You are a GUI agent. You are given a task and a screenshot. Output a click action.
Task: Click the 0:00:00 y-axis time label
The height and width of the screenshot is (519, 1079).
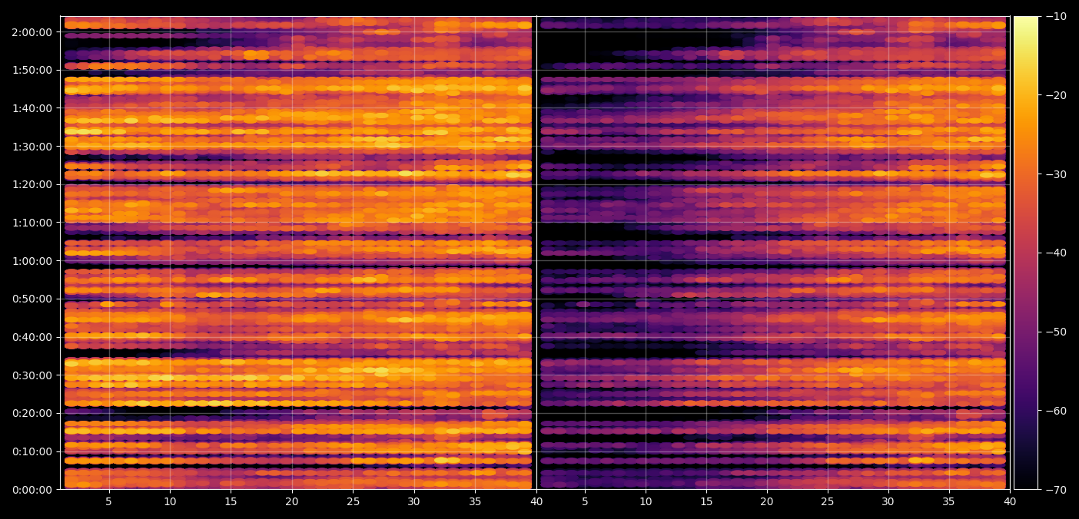pyautogui.click(x=32, y=489)
